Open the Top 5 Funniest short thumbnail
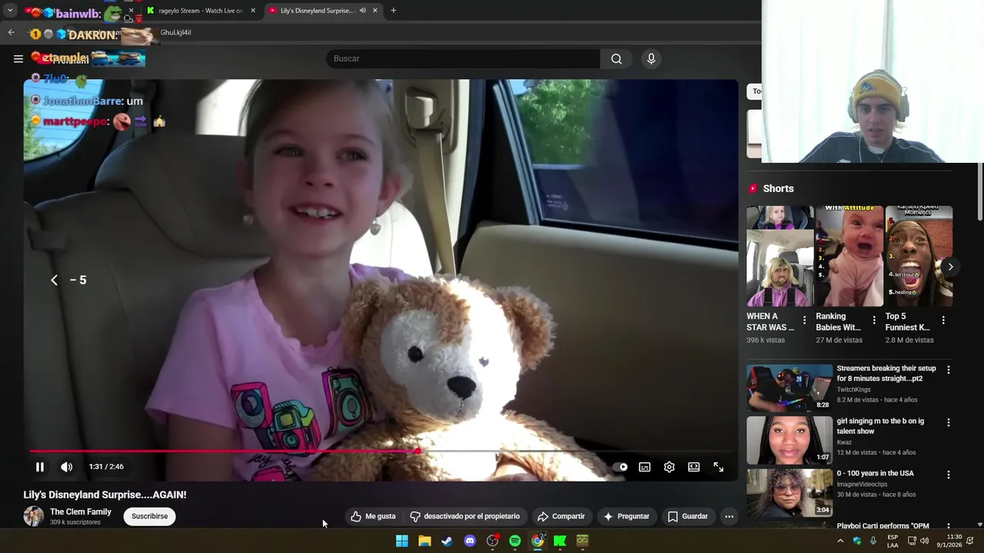 coord(919,256)
